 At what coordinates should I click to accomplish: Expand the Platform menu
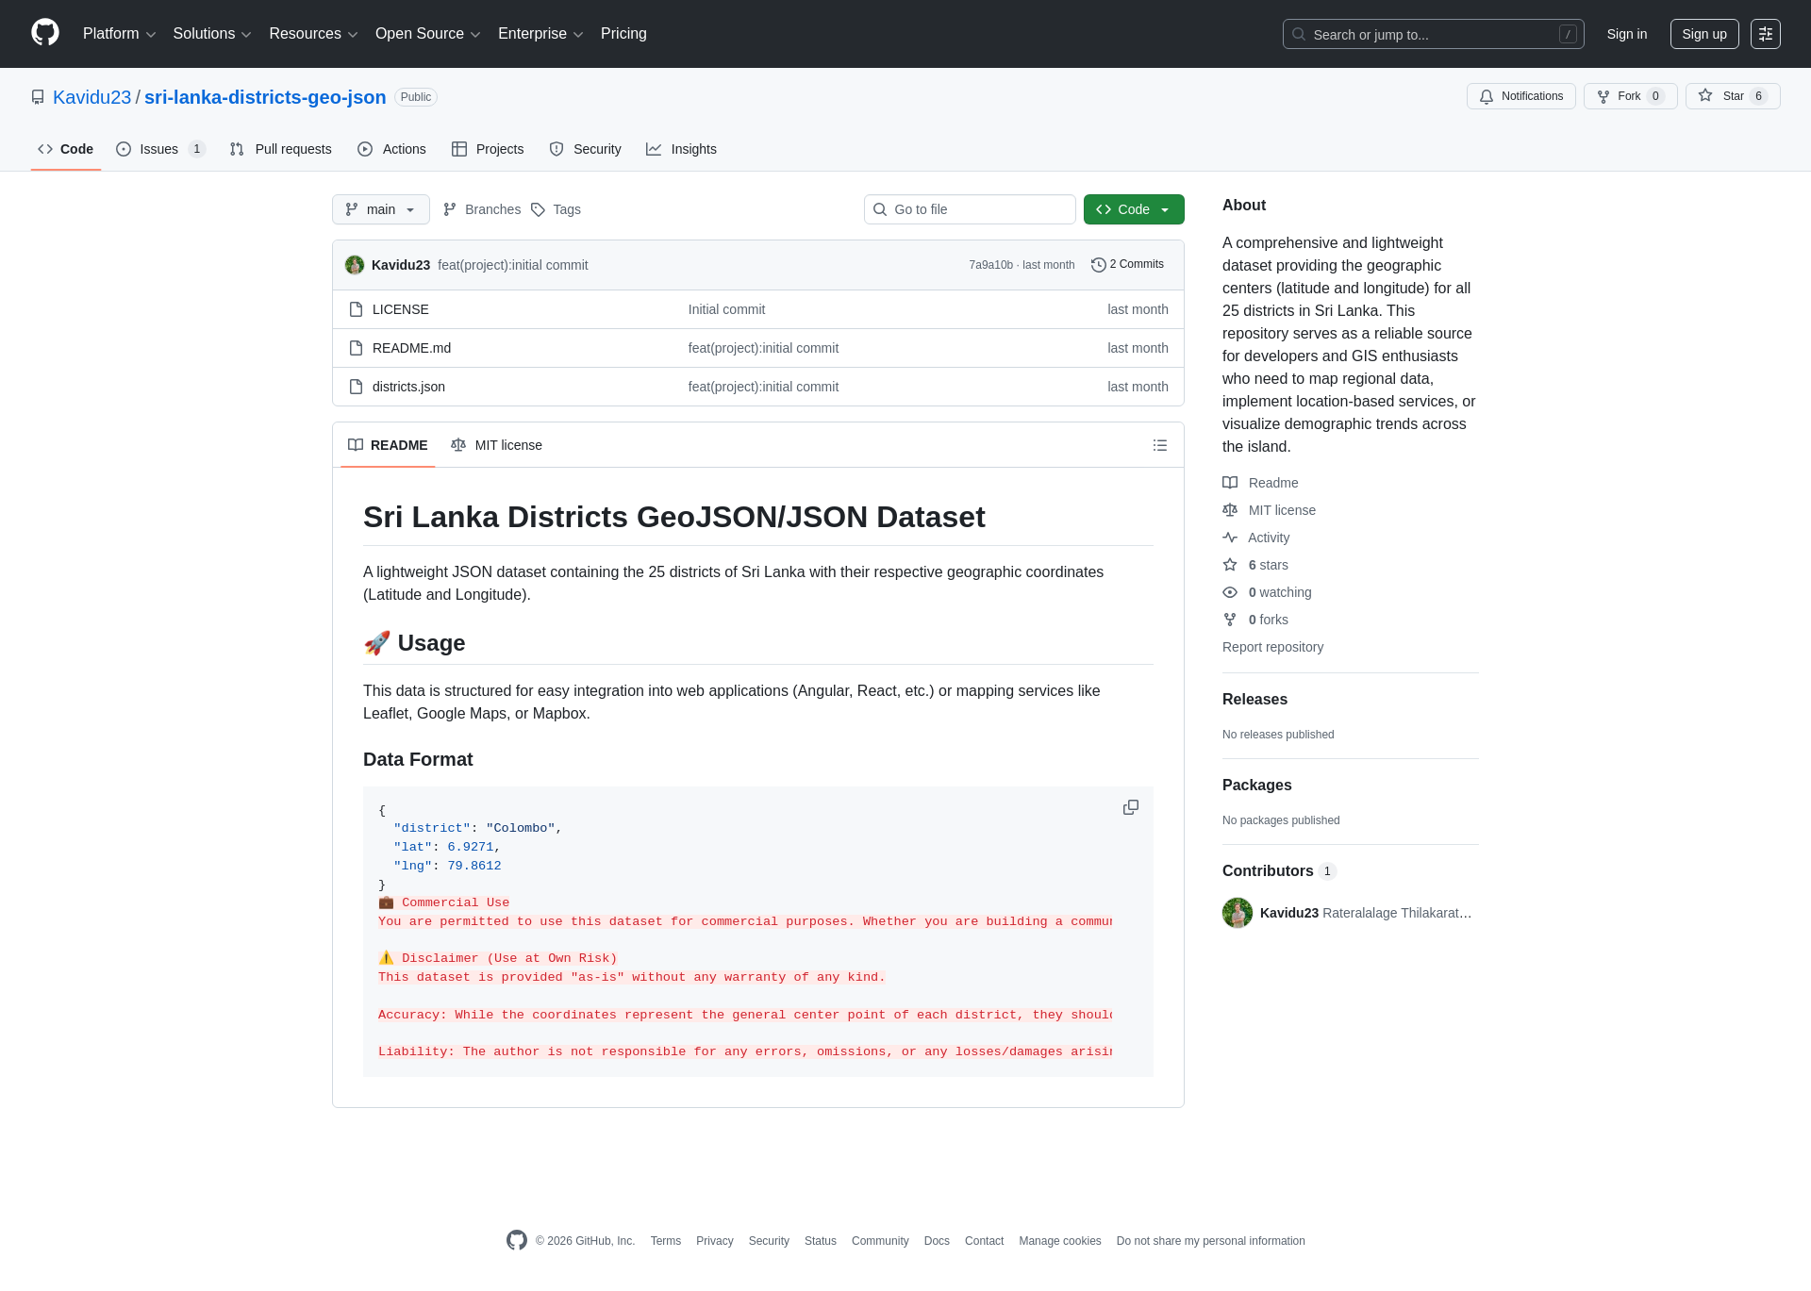pos(119,34)
